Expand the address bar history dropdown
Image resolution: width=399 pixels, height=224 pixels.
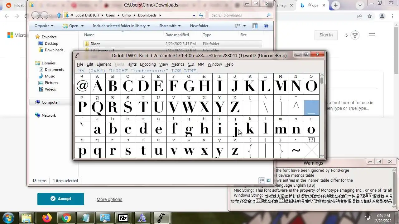194,15
